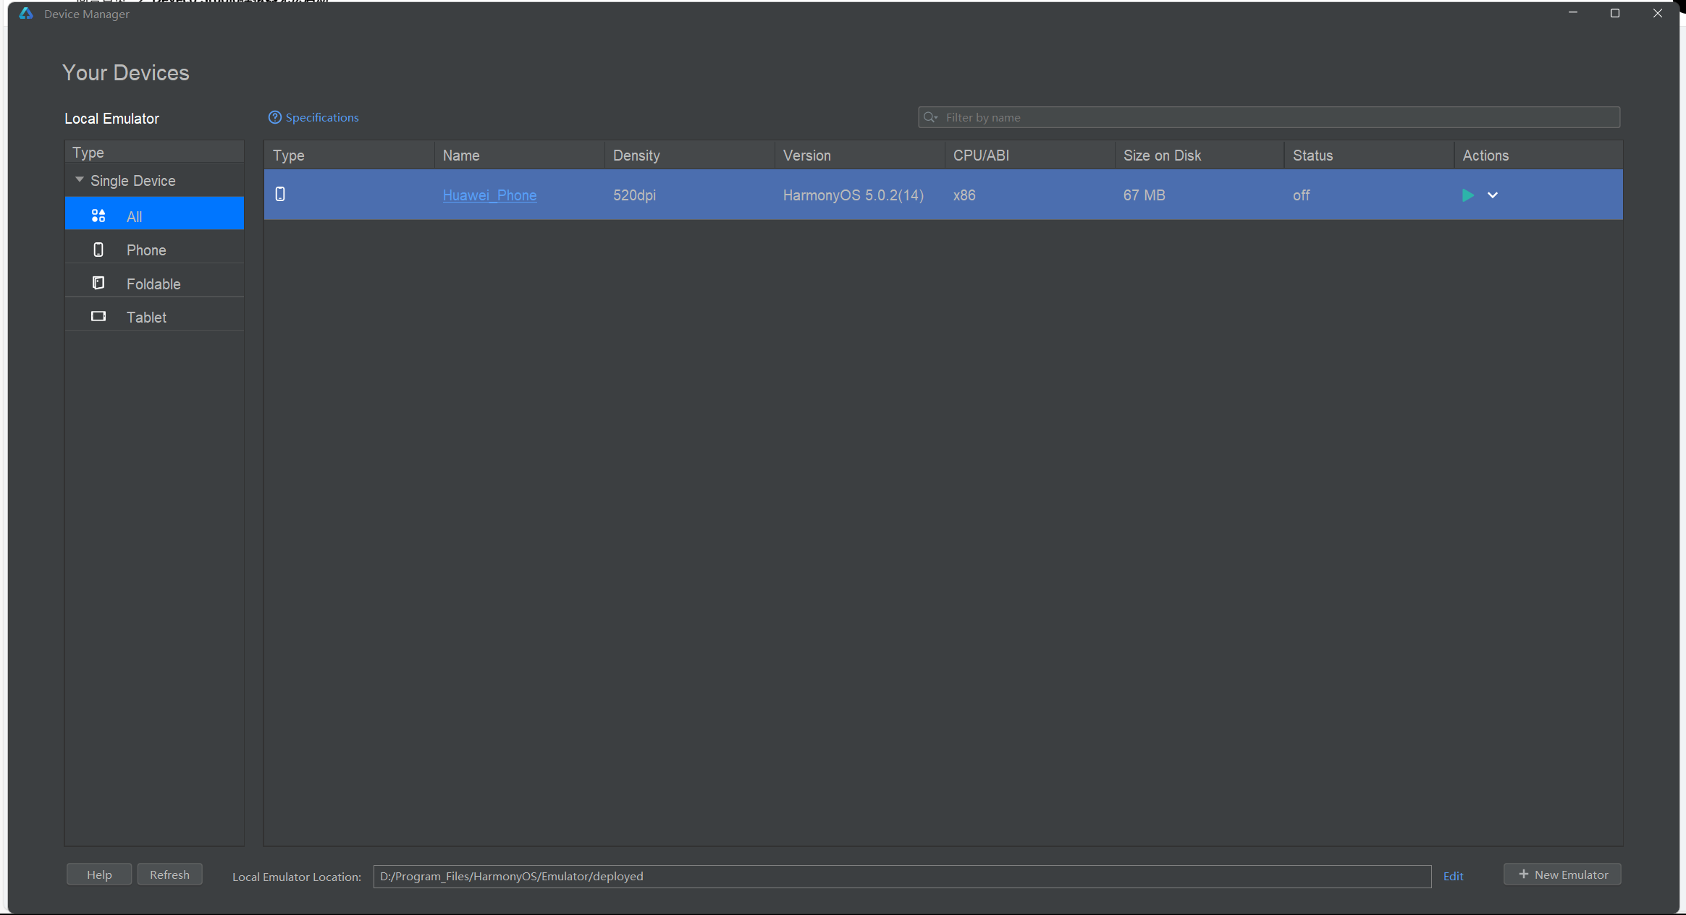Screen dimensions: 1686x915
Task: Sort table by Version column header
Action: 860,156
